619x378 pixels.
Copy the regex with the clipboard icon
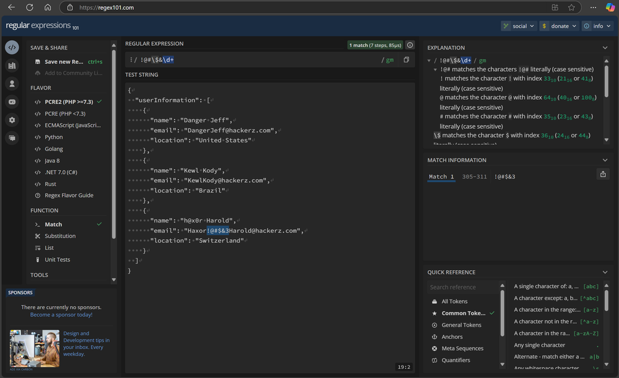pyautogui.click(x=406, y=60)
